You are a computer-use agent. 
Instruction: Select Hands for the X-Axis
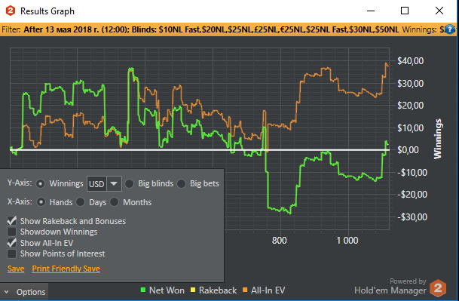point(41,202)
